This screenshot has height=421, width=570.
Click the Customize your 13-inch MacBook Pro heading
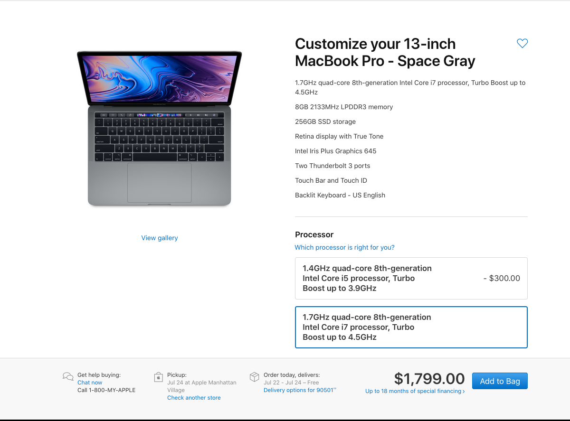[x=385, y=52]
